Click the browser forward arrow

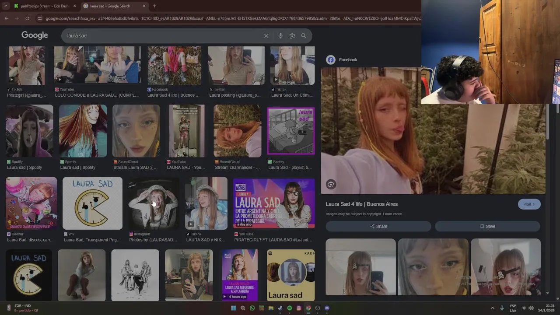[17, 18]
